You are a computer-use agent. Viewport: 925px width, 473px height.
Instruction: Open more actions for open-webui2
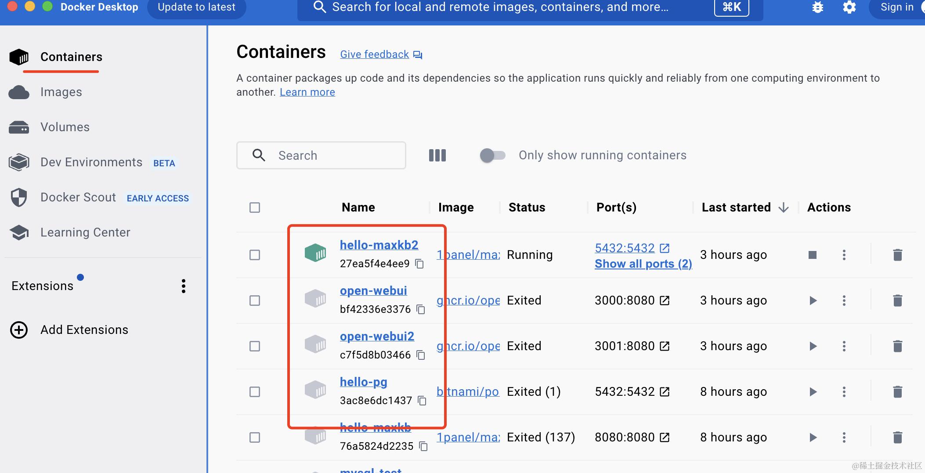click(x=844, y=346)
